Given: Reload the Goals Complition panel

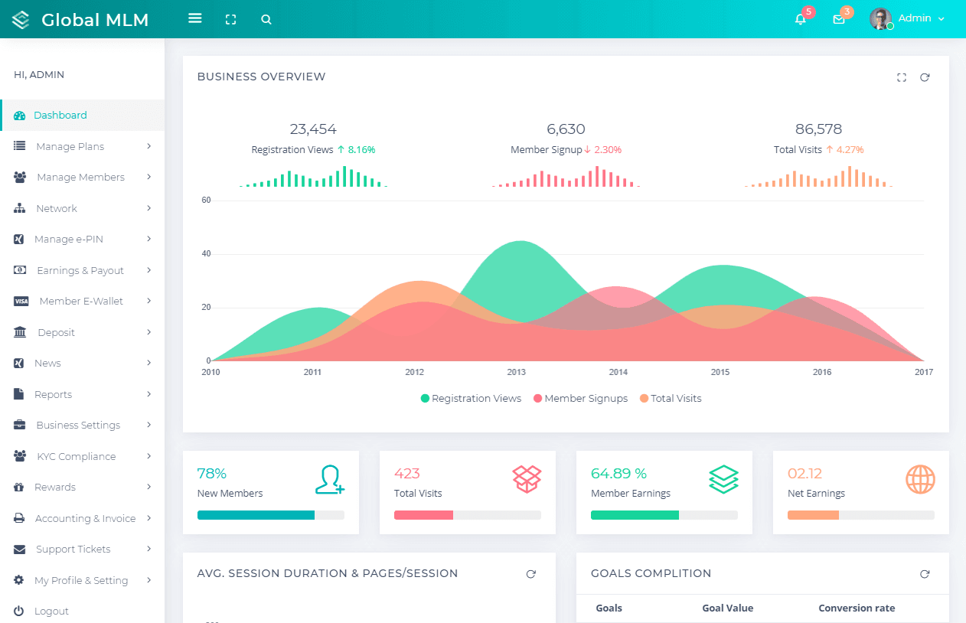Looking at the screenshot, I should click(925, 574).
